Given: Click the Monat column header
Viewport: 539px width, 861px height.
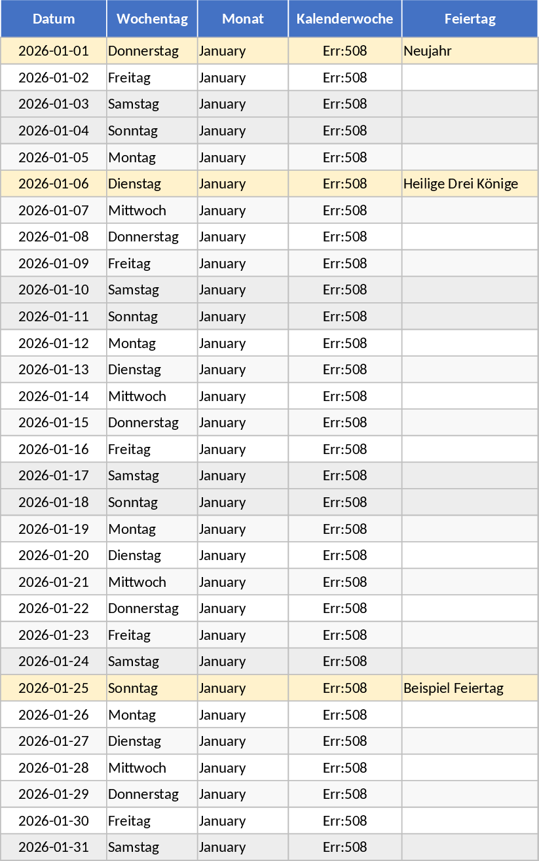Looking at the screenshot, I should (x=243, y=18).
